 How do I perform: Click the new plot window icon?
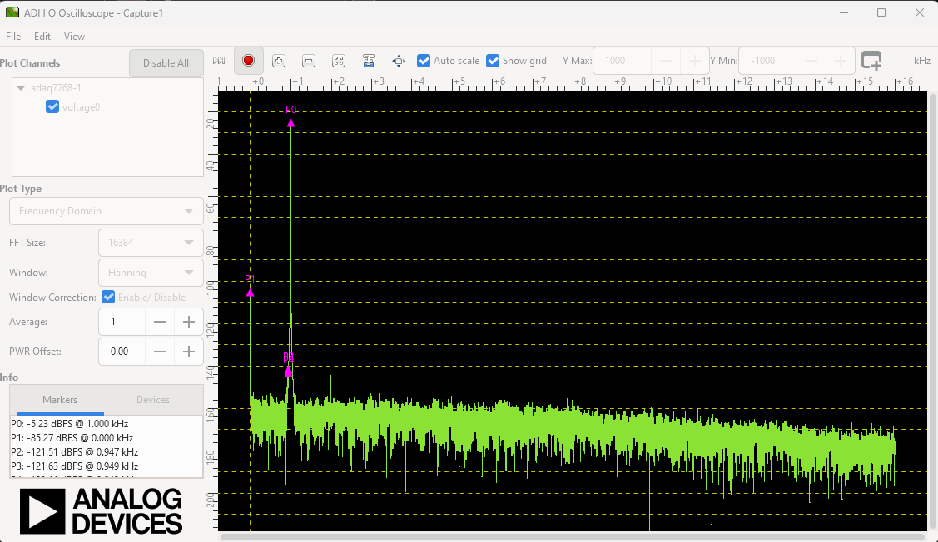point(871,61)
